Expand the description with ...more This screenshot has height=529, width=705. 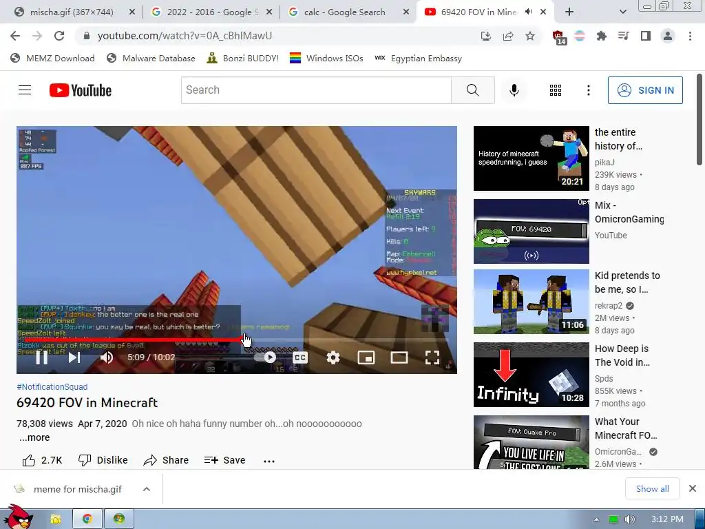pyautogui.click(x=34, y=437)
